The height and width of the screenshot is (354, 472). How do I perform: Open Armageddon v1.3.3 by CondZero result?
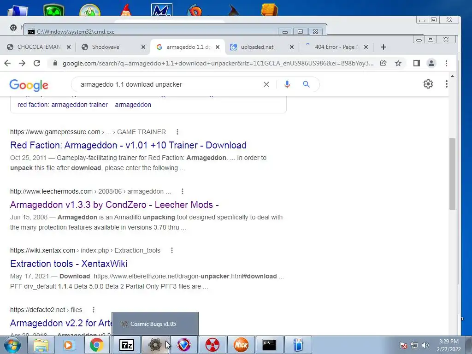[114, 205]
